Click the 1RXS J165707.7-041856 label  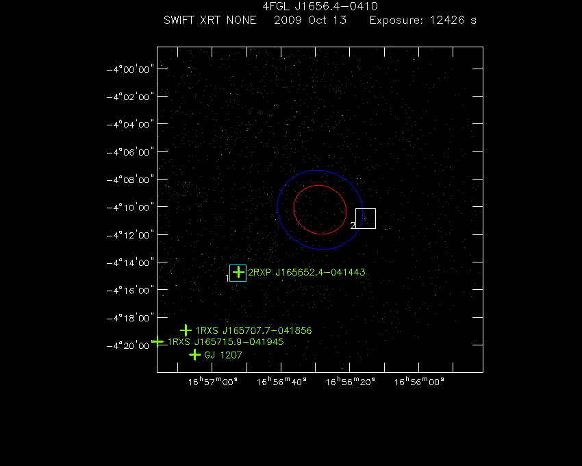click(253, 330)
